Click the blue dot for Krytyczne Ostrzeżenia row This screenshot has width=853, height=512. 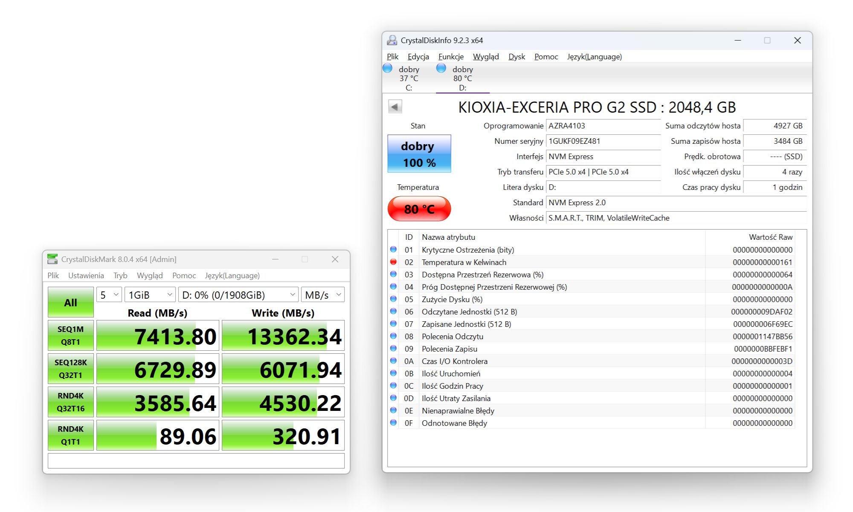tap(393, 250)
